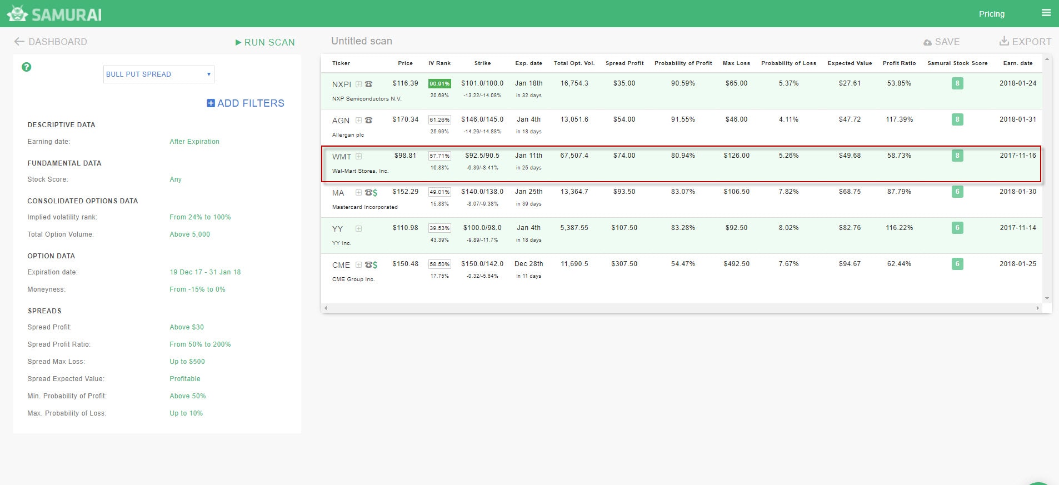The image size is (1059, 485).
Task: Sort table by IV Rank column header
Action: click(439, 63)
